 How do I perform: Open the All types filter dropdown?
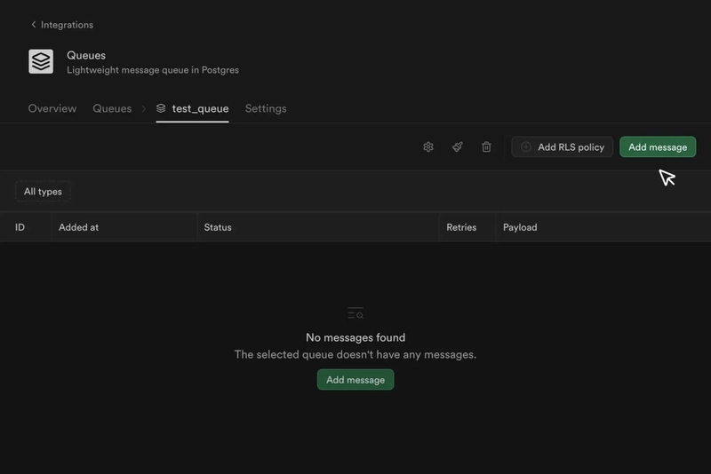(x=43, y=192)
